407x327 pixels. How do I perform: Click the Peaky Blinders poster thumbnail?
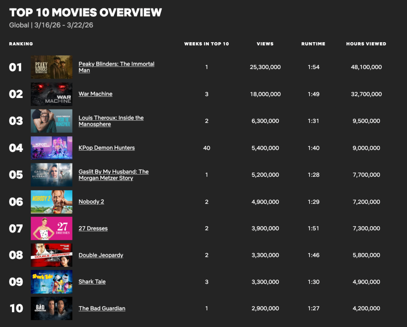coord(52,67)
